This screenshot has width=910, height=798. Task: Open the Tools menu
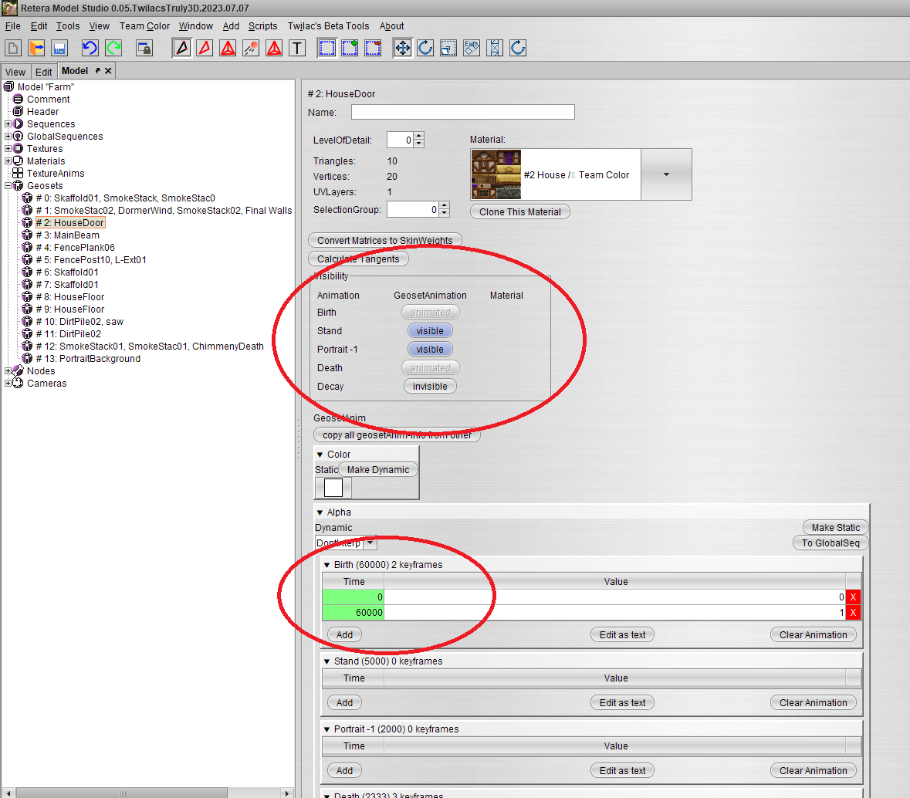(x=68, y=26)
